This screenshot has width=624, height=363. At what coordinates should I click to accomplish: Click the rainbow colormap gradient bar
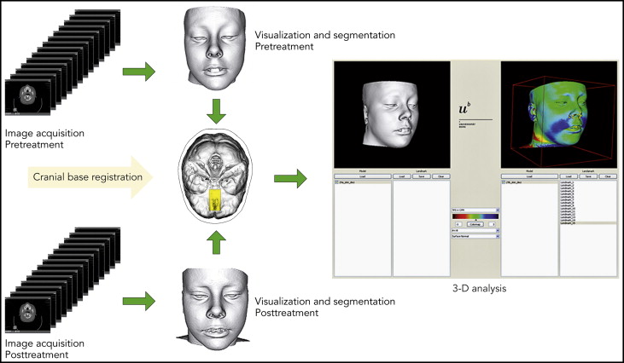coord(475,216)
